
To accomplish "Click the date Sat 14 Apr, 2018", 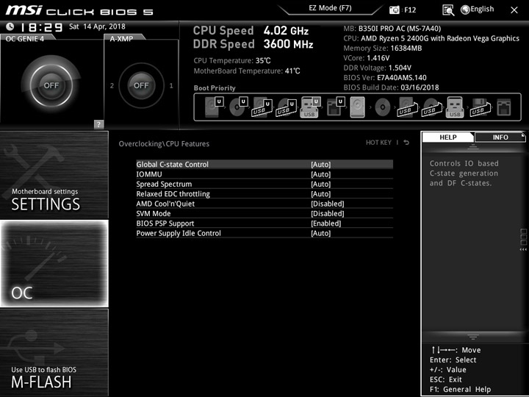I will click(x=97, y=26).
